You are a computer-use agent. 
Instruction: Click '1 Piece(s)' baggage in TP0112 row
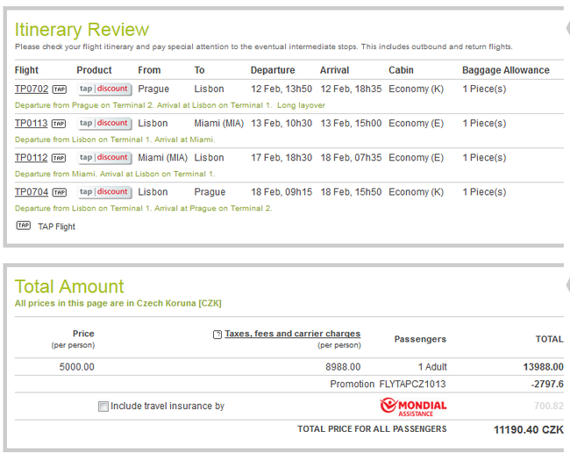tap(484, 158)
